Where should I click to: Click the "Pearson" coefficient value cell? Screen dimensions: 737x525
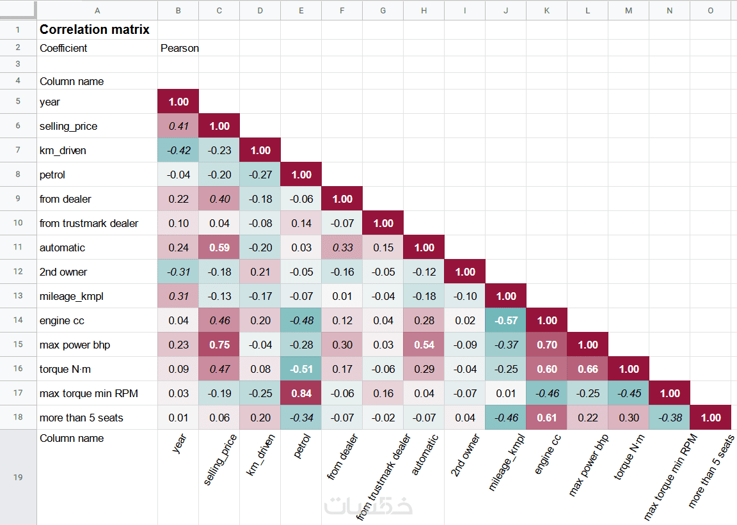coord(179,48)
